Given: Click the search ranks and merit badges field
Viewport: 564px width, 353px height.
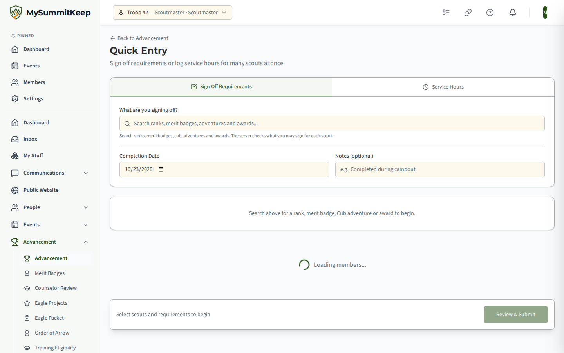Looking at the screenshot, I should [x=332, y=124].
